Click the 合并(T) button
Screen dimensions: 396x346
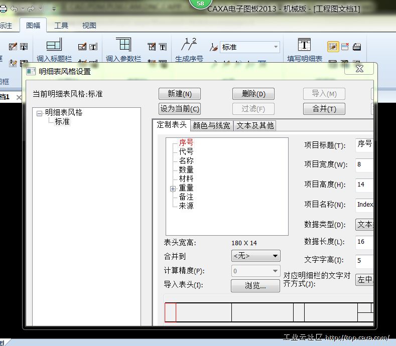[x=324, y=109]
